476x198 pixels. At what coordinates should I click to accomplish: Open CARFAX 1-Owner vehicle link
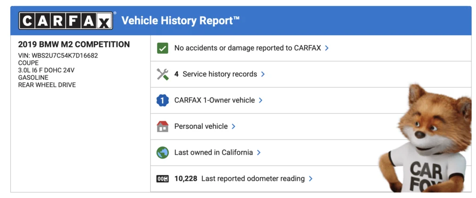coord(214,100)
